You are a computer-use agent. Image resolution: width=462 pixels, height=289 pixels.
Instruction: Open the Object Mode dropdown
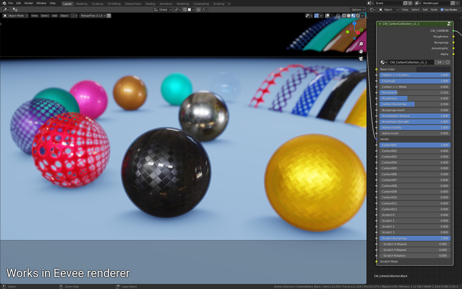pos(15,16)
